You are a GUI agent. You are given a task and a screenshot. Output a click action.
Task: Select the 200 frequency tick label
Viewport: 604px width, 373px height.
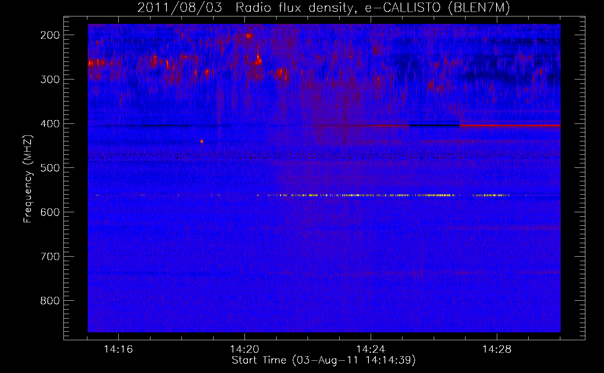click(x=50, y=35)
